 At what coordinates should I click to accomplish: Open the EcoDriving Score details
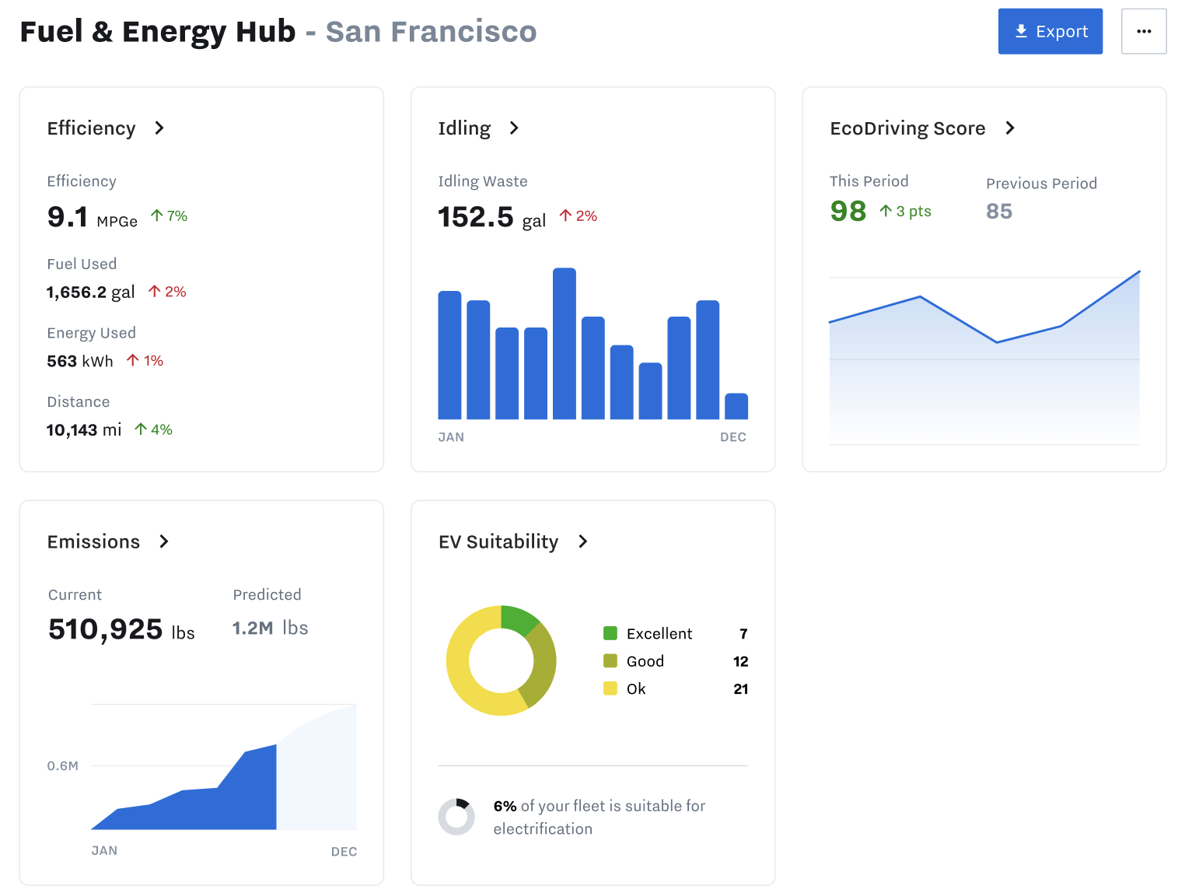1010,128
